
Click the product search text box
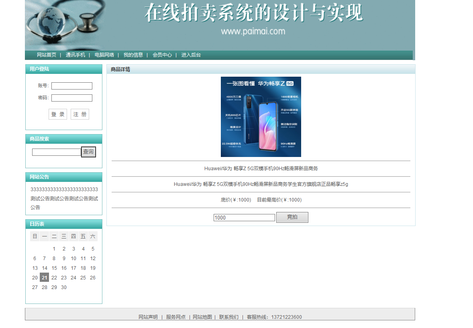57,152
